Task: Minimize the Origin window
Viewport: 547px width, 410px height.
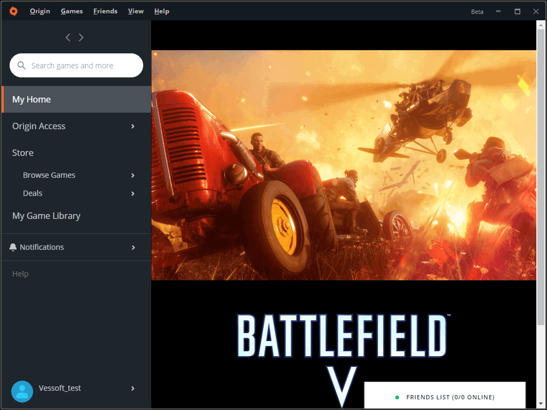Action: (x=498, y=11)
